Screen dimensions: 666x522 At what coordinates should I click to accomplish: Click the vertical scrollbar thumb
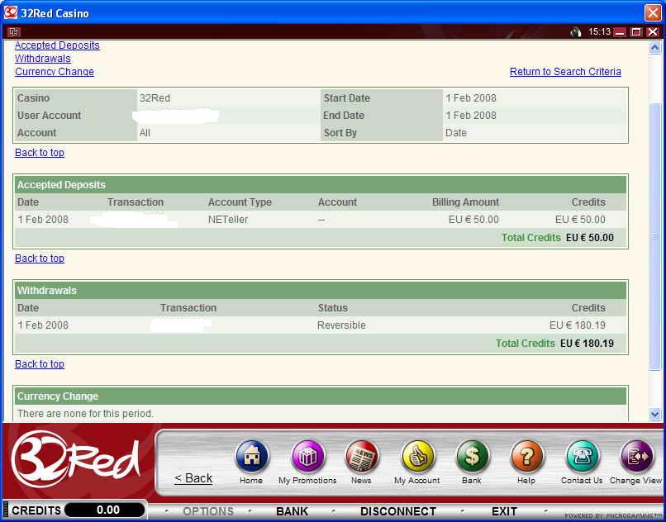pyautogui.click(x=654, y=235)
